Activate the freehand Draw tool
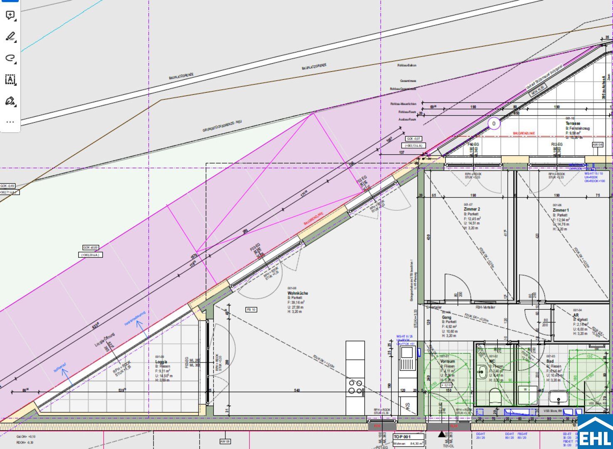This screenshot has width=613, height=449. (x=10, y=58)
